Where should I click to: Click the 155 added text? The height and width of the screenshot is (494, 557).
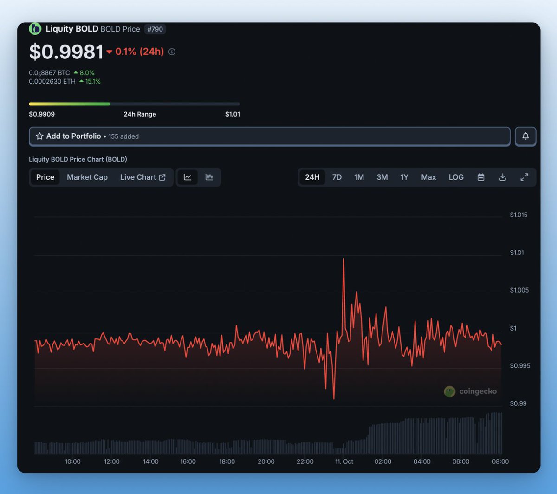[123, 136]
